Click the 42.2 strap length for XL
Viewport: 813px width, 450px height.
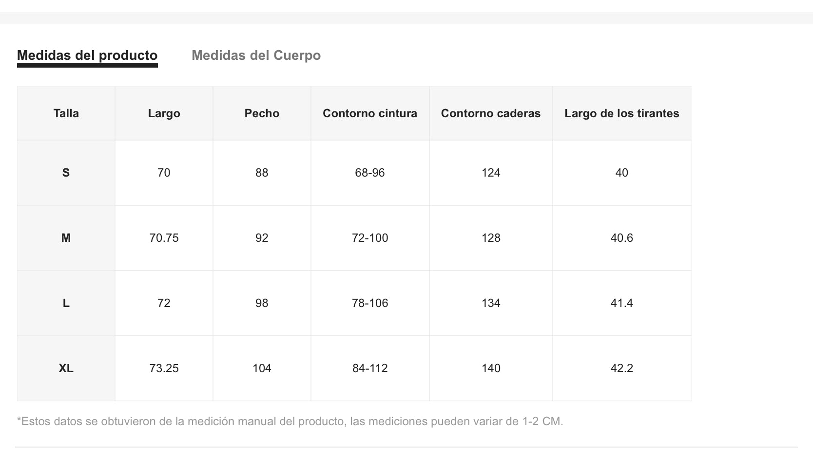click(621, 368)
